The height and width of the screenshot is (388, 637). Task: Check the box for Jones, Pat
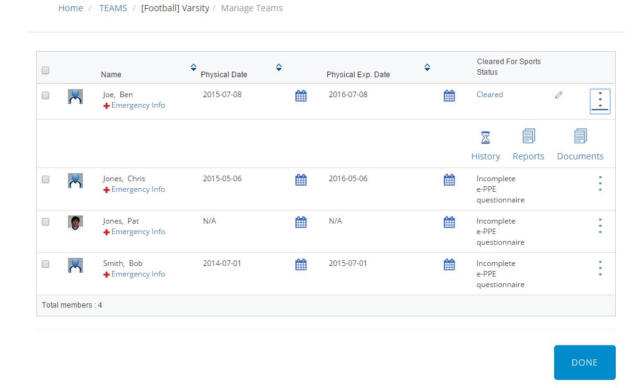45,222
